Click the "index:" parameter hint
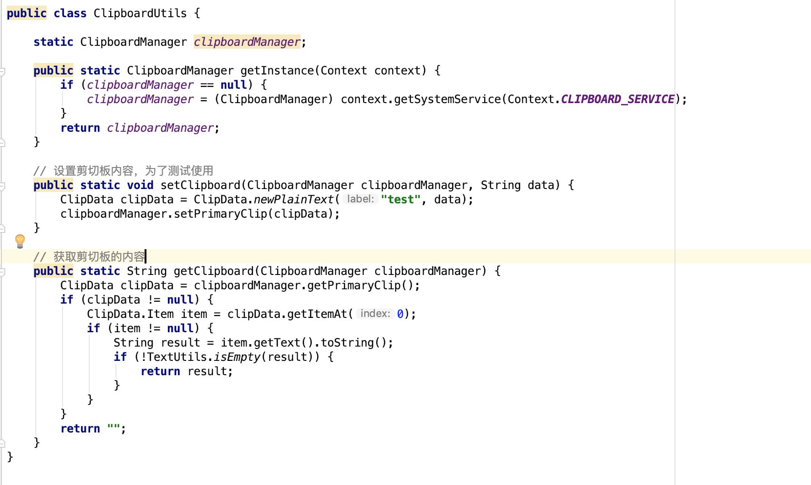Viewport: 811px width, 485px height. pos(375,314)
